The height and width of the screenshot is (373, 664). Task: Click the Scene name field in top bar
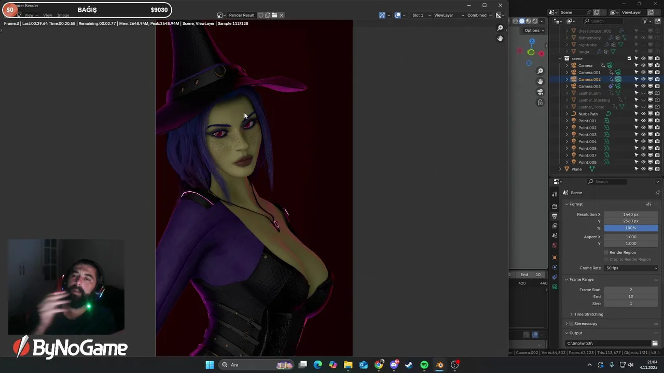click(x=575, y=12)
